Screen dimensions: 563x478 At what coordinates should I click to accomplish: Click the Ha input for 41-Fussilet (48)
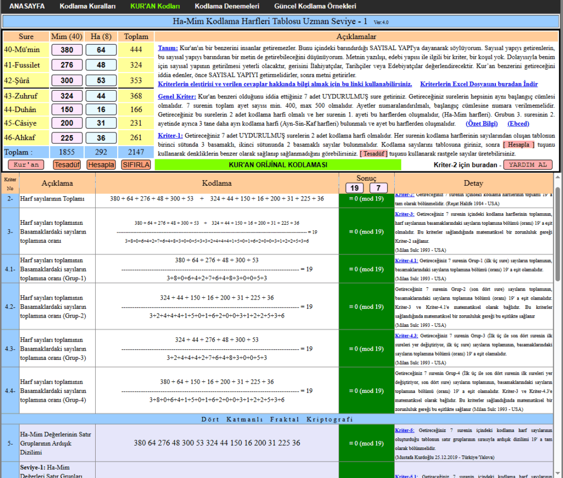coord(101,65)
